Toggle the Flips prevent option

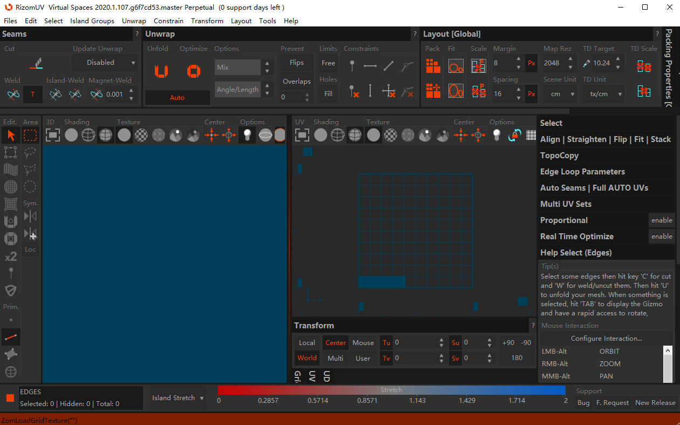click(x=297, y=63)
